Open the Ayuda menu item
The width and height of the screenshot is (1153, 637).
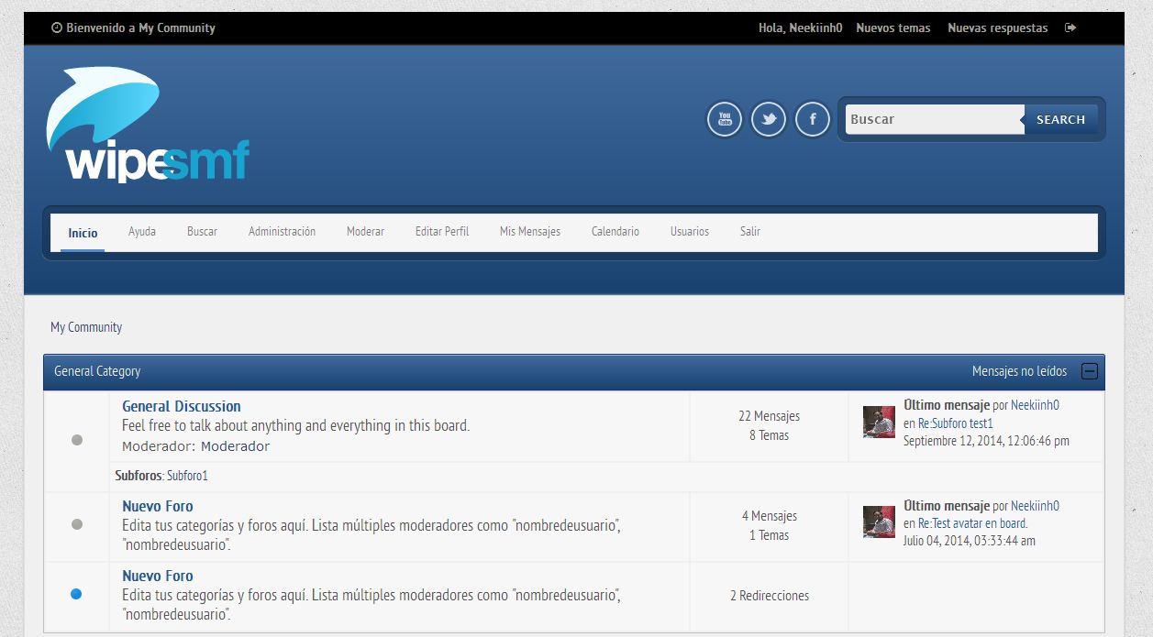pyautogui.click(x=142, y=232)
